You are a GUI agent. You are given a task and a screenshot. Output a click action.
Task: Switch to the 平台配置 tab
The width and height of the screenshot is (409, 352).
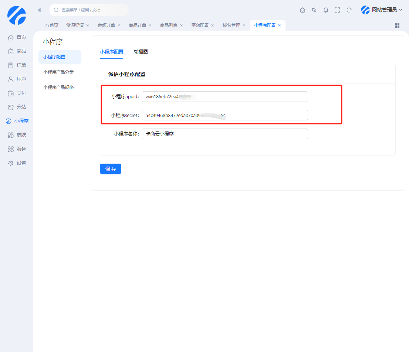(200, 25)
